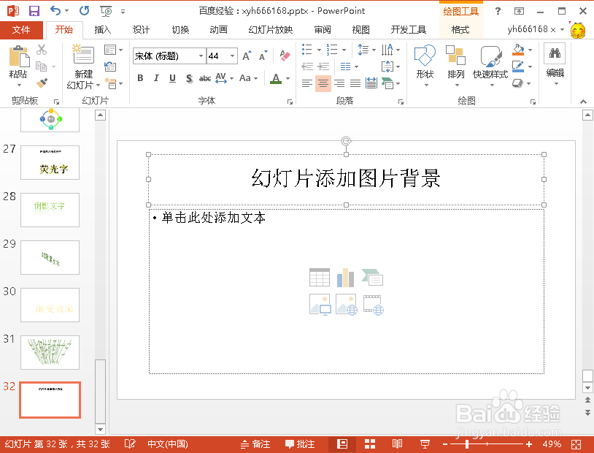Viewport: 594px width, 453px height.
Task: Open the font size 44 dropdown
Action: [x=232, y=56]
